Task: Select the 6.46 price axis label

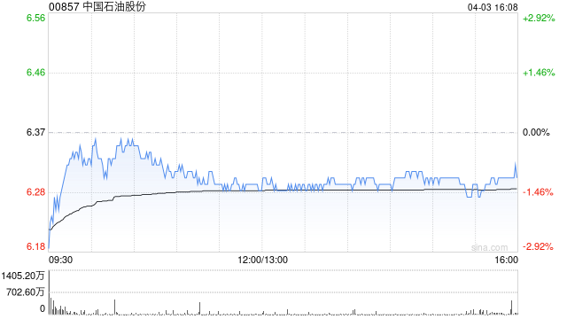Action: (35, 73)
